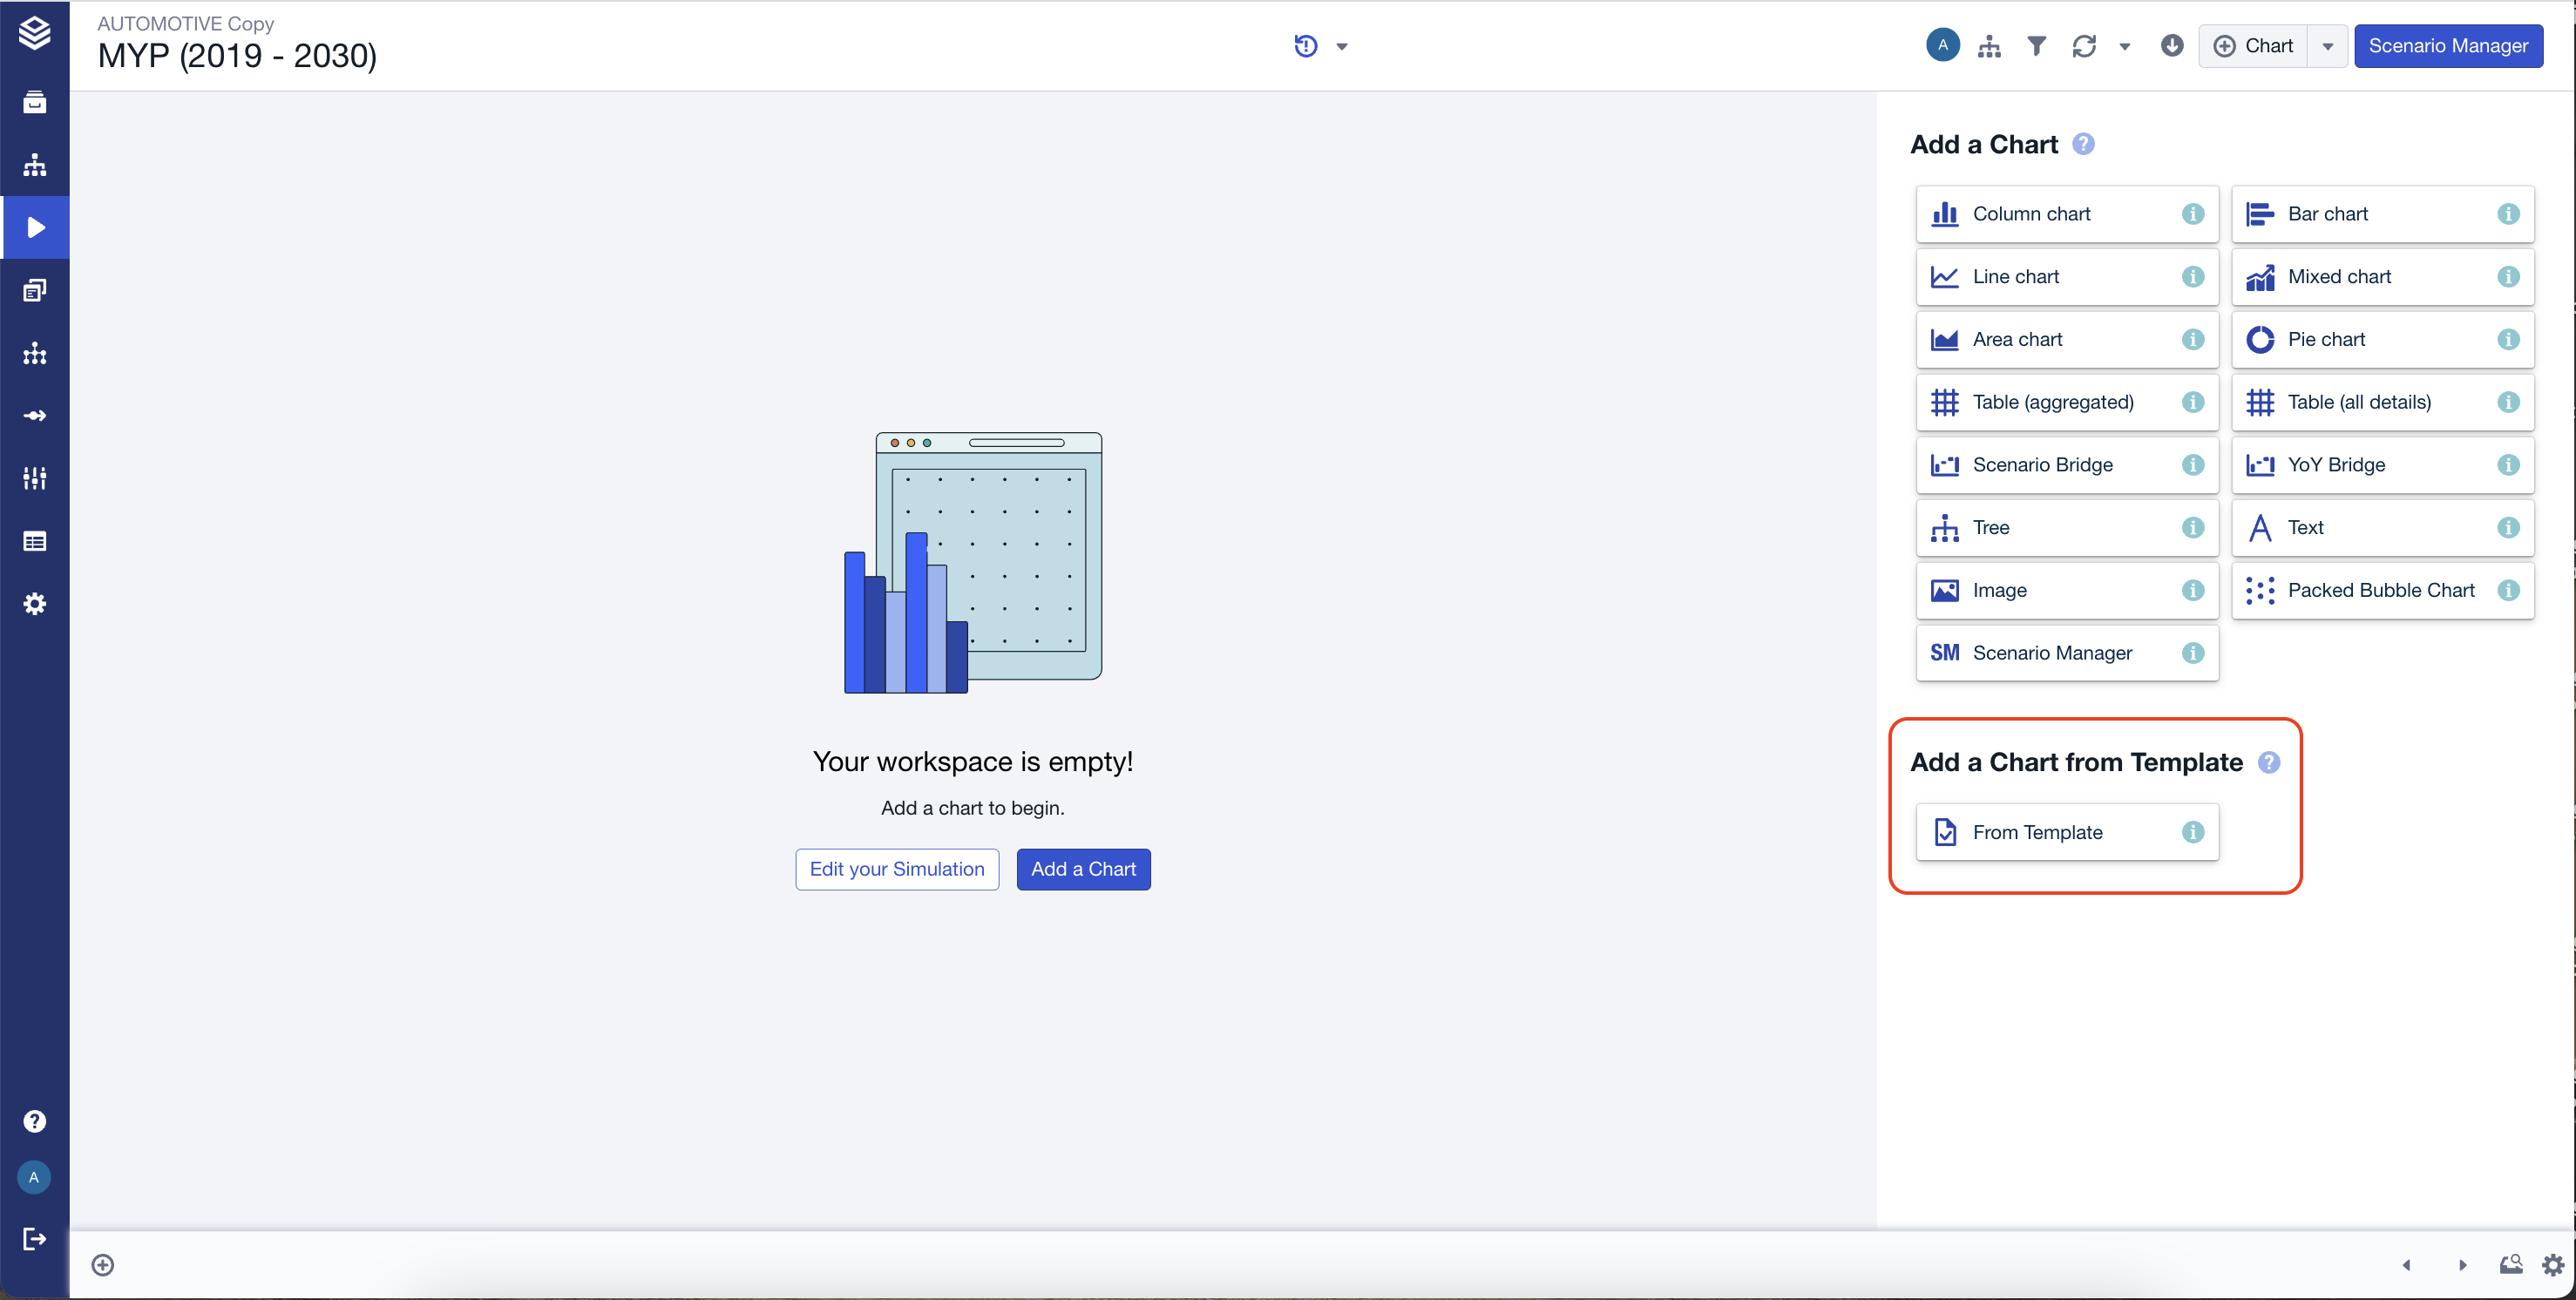
Task: Open the sliders sidebar icon
Action: tap(35, 478)
